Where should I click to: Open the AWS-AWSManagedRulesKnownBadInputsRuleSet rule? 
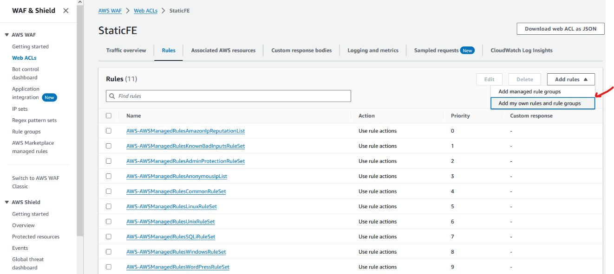[x=185, y=146]
